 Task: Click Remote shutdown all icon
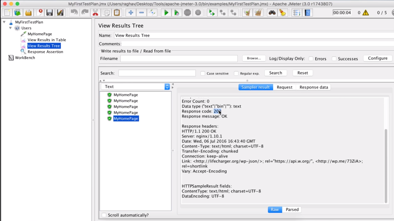coord(233,13)
